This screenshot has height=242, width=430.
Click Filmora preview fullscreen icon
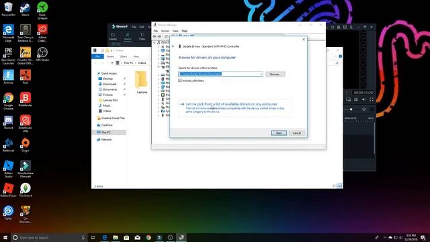(x=372, y=99)
